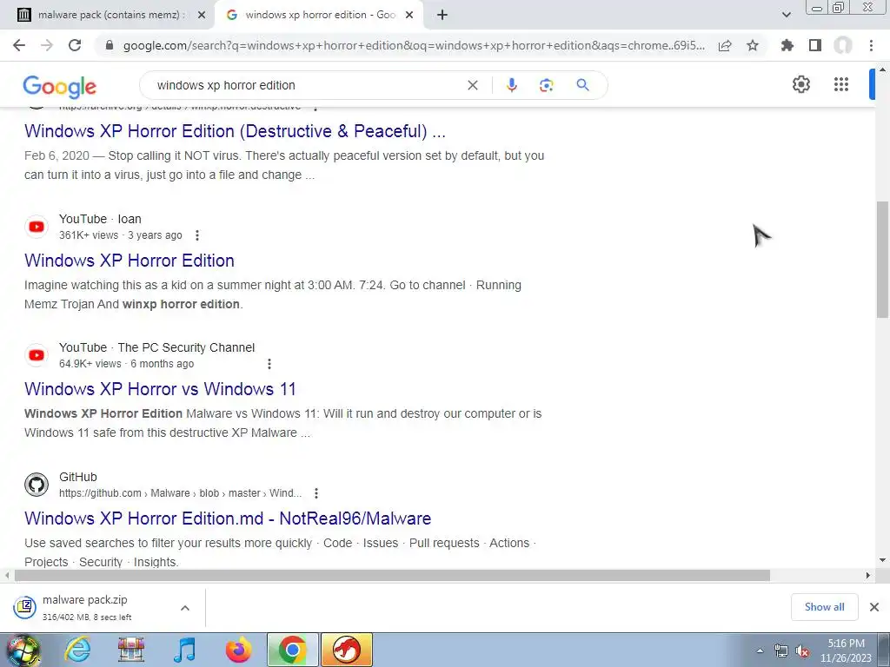Close the malware pack tab
The height and width of the screenshot is (667, 890).
pos(202,16)
